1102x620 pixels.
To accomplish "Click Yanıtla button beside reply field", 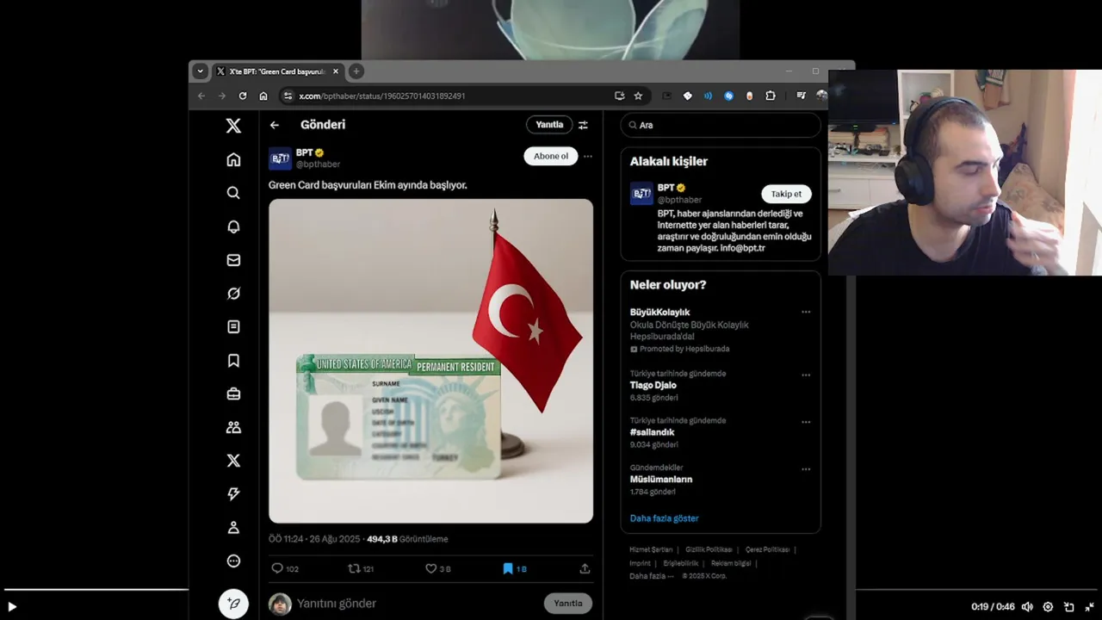I will (x=568, y=604).
